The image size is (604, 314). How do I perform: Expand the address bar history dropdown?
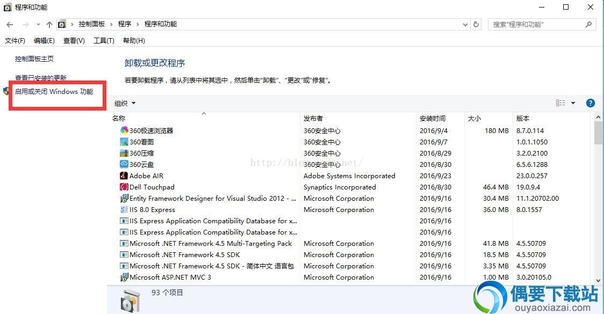point(465,24)
